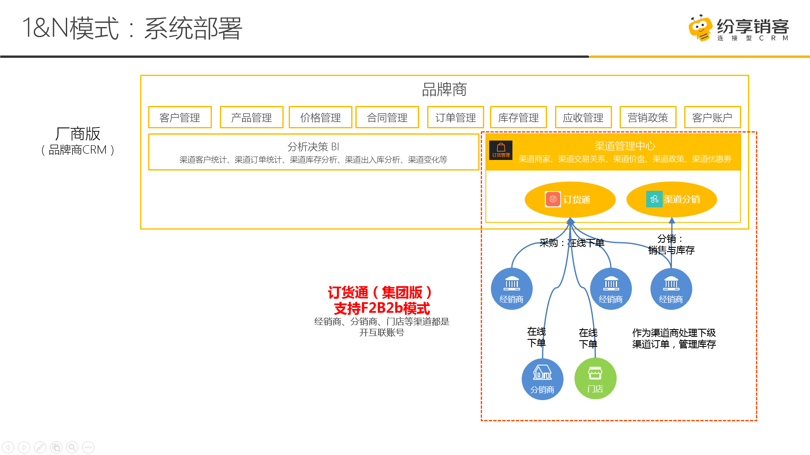Open the pen and laser pointer tools
The height and width of the screenshot is (455, 810).
40,447
